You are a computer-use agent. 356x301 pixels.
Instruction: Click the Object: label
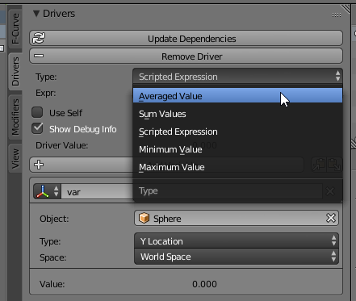tap(54, 219)
